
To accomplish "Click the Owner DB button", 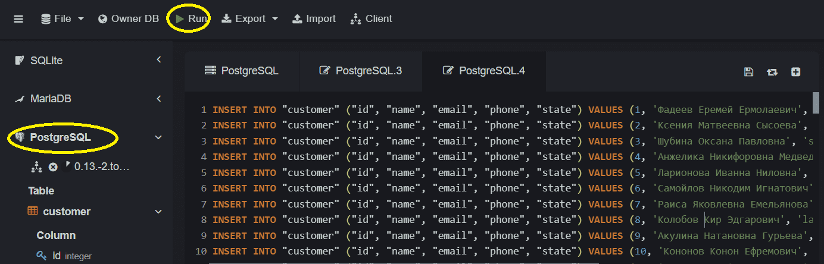I will tap(129, 19).
